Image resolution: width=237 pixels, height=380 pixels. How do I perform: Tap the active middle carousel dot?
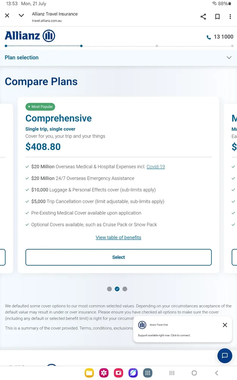click(117, 289)
